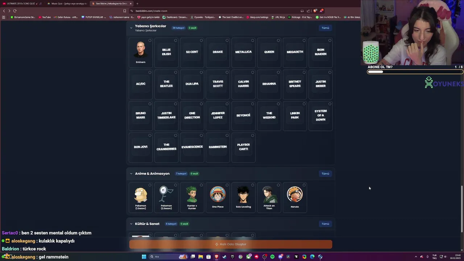Click the The Weeknd card label
The image size is (464, 261).
269,115
